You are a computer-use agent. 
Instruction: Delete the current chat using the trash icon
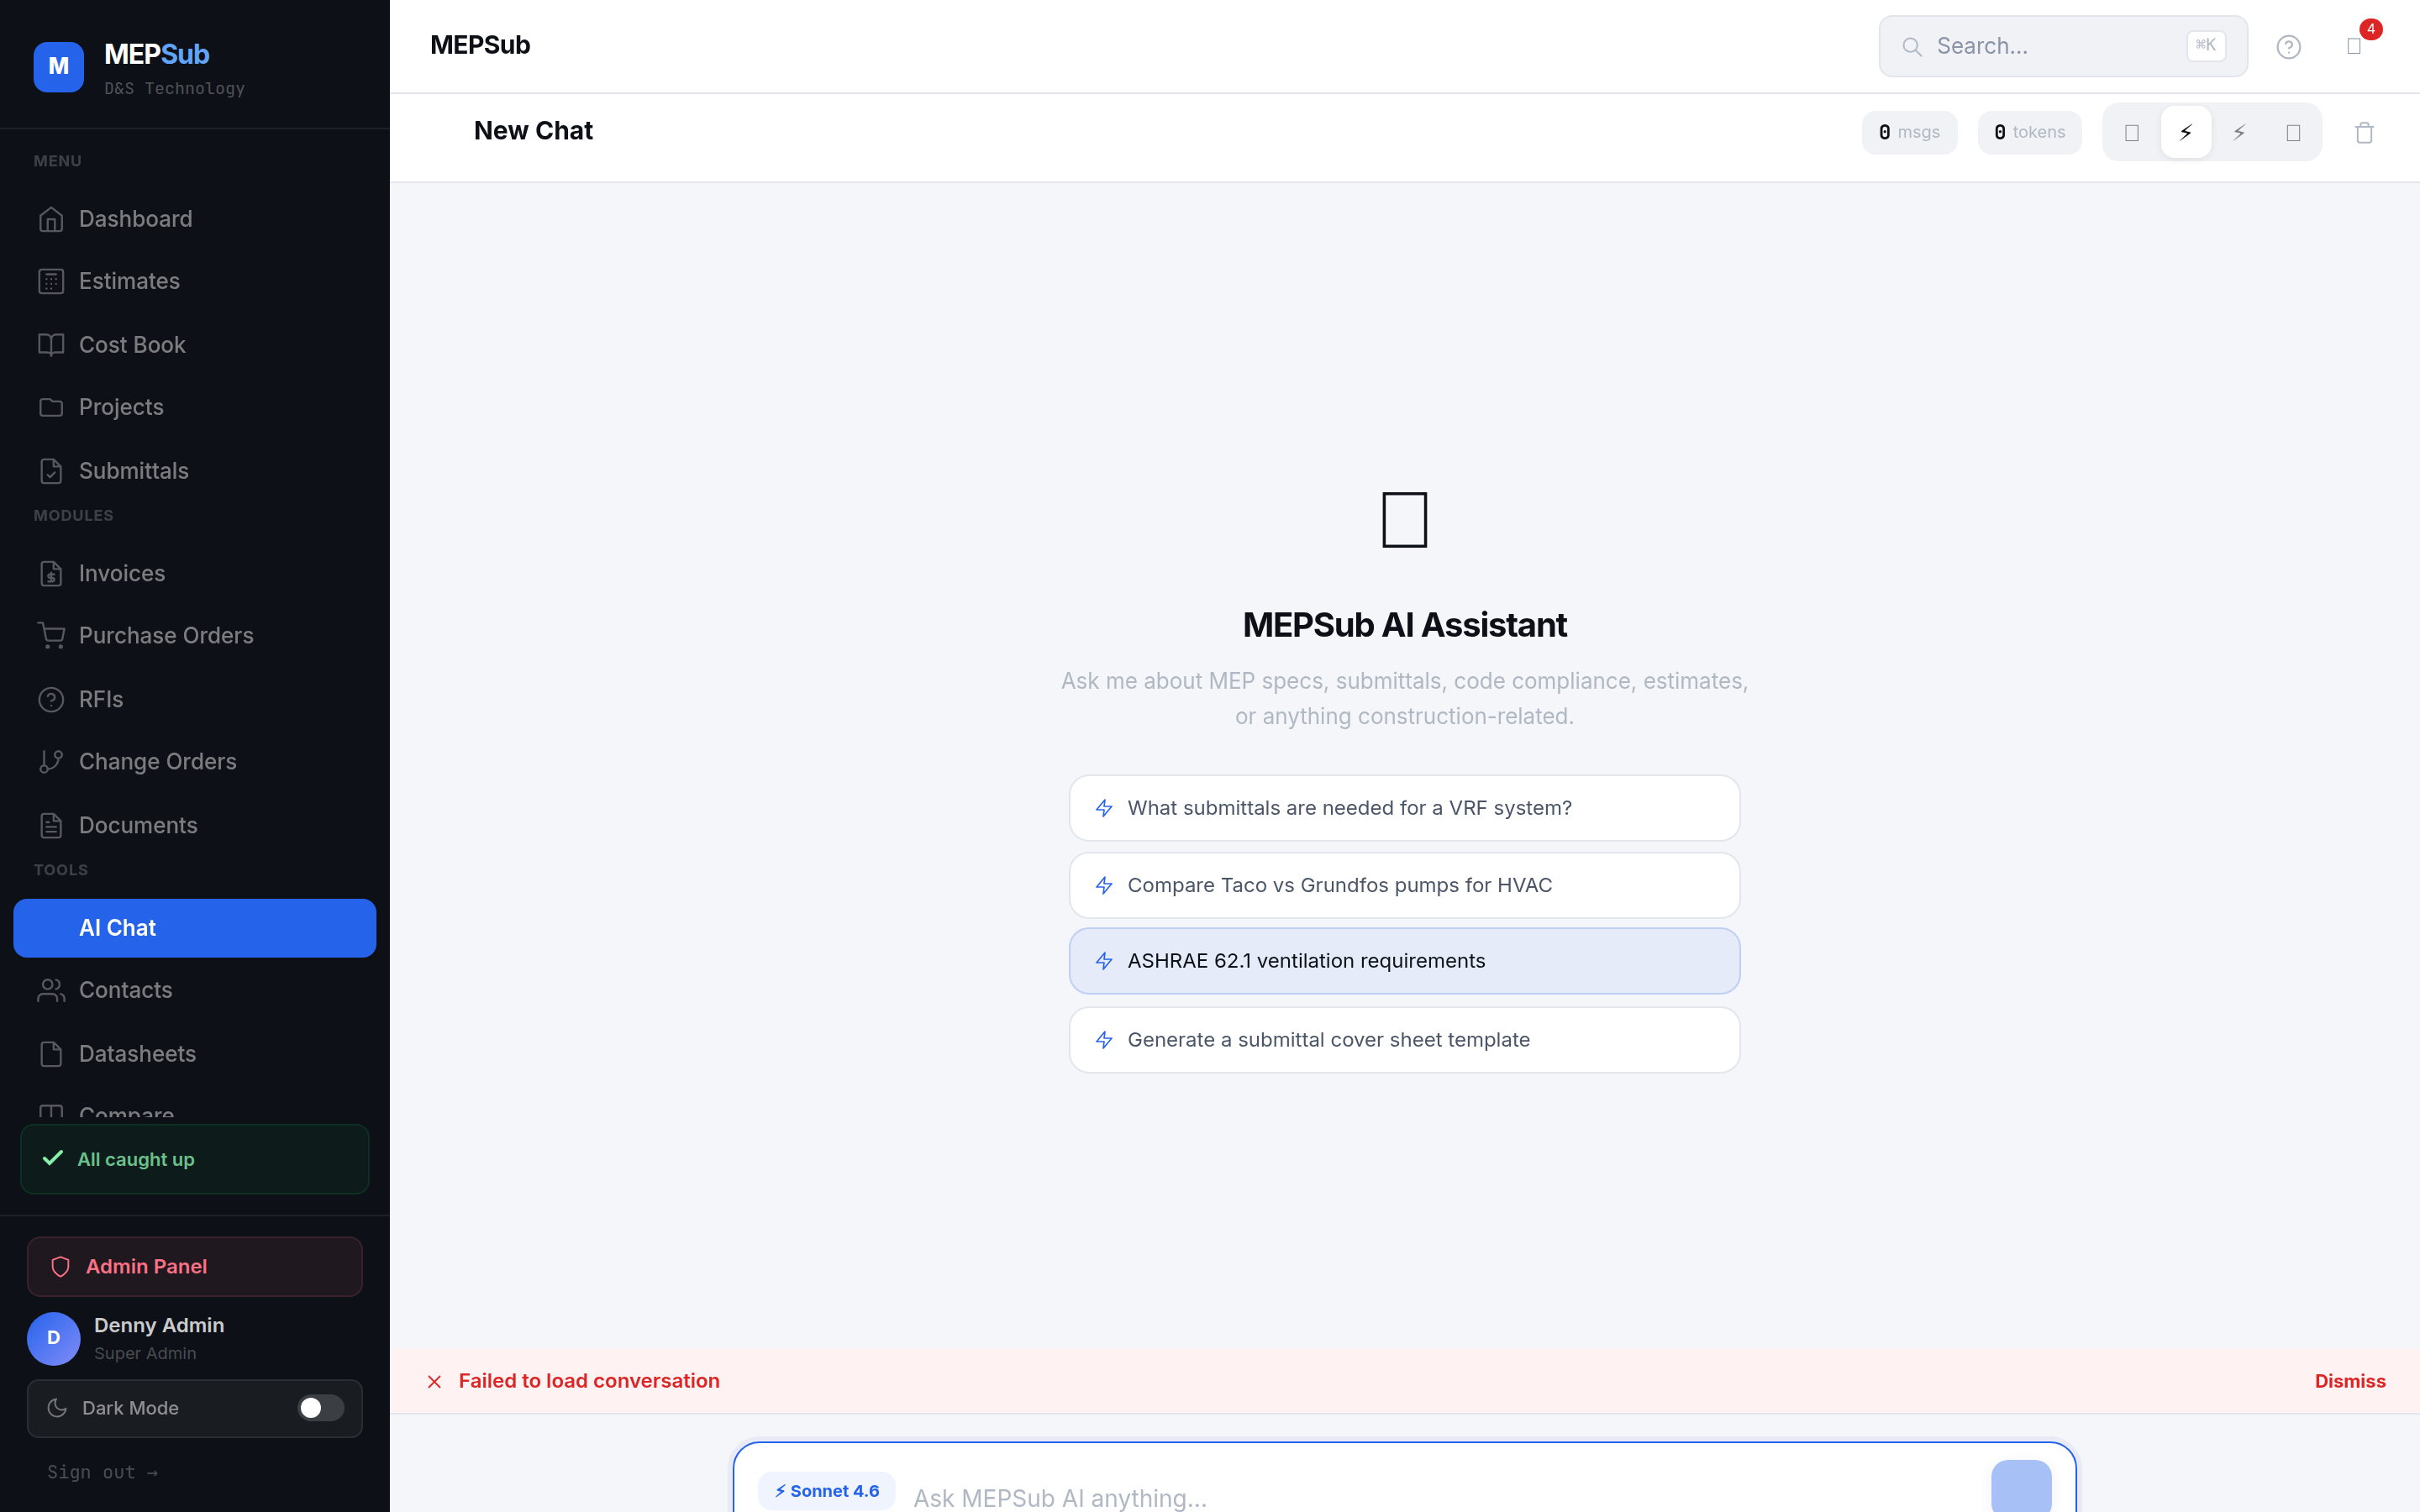[x=2362, y=132]
